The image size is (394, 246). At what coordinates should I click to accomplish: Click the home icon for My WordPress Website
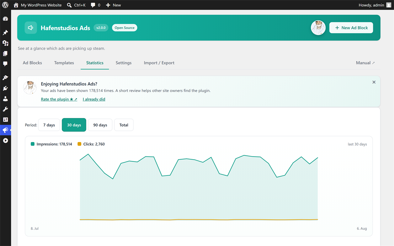pos(16,5)
